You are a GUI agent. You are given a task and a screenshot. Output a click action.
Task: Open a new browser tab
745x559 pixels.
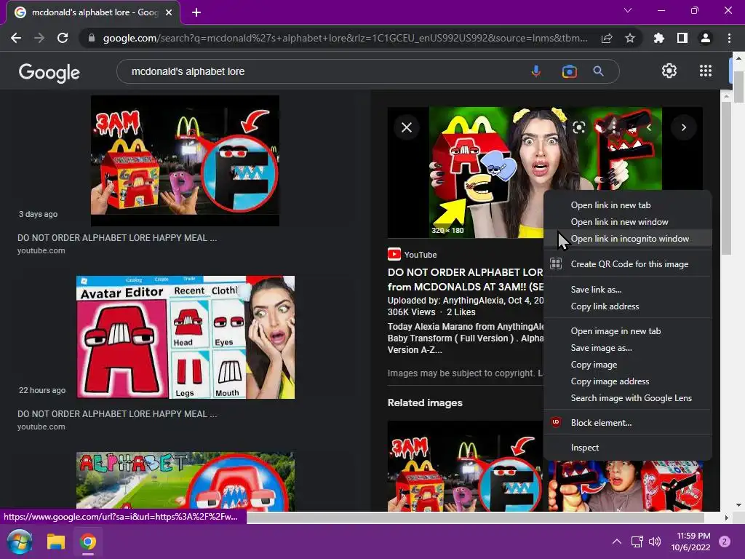pos(196,12)
